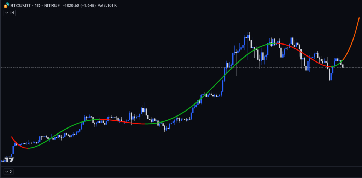362x178 pixels.
Task: Expand the collapsed 14 indicators legend
Action: (x=10, y=13)
